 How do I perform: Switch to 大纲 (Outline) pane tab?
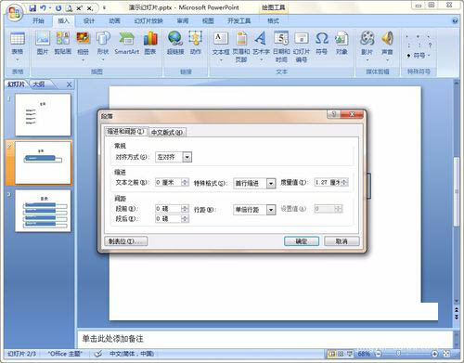39,84
